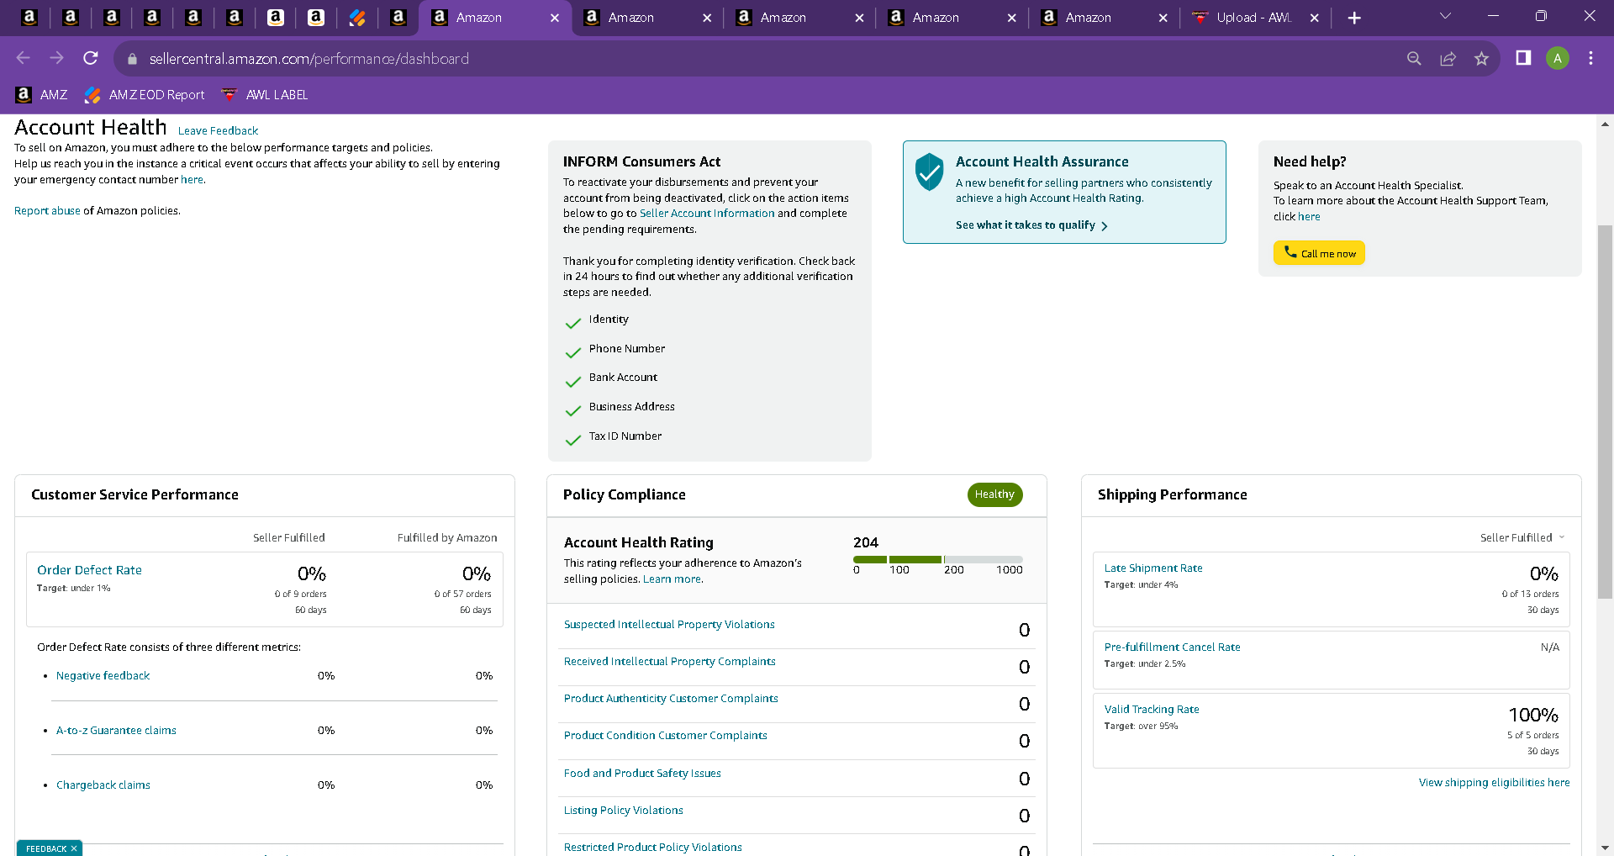
Task: Click the vertical page scrollbar thumb
Action: (x=1605, y=412)
